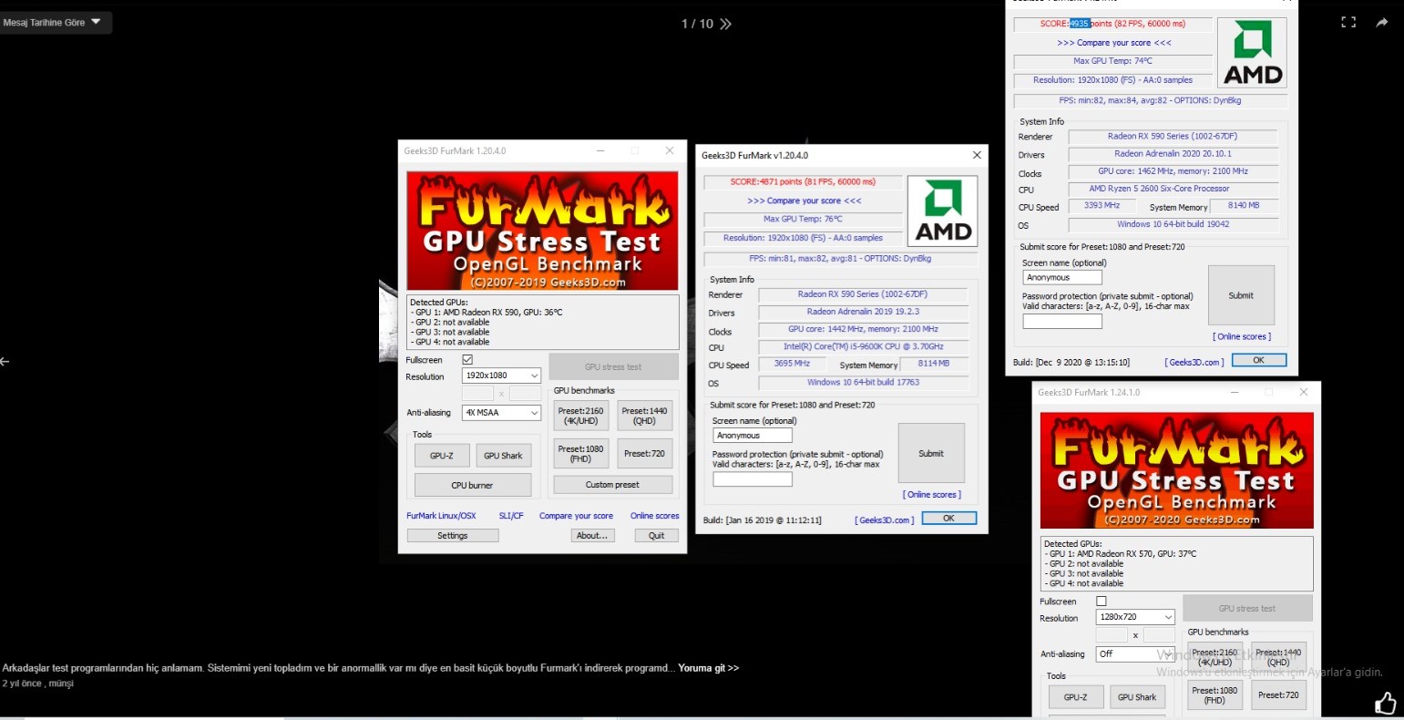Screen dimensions: 1404x720
Task: Open FurMark Settings
Action: click(452, 536)
